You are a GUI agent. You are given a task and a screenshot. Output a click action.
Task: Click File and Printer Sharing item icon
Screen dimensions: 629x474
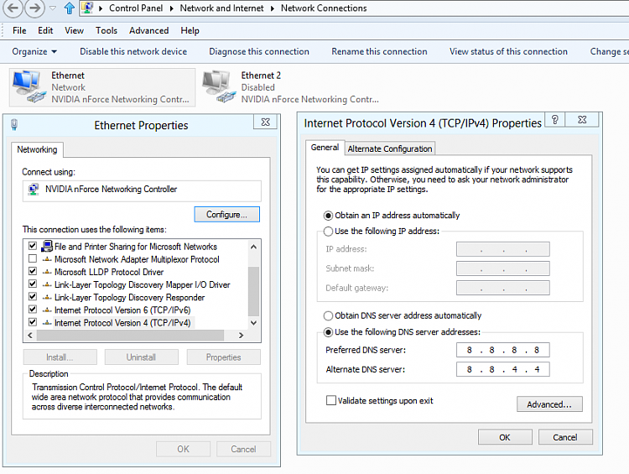point(47,246)
